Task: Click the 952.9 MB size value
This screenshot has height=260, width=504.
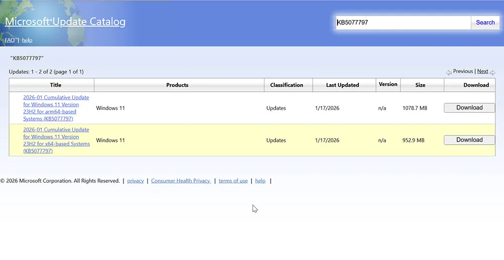Action: tap(413, 140)
